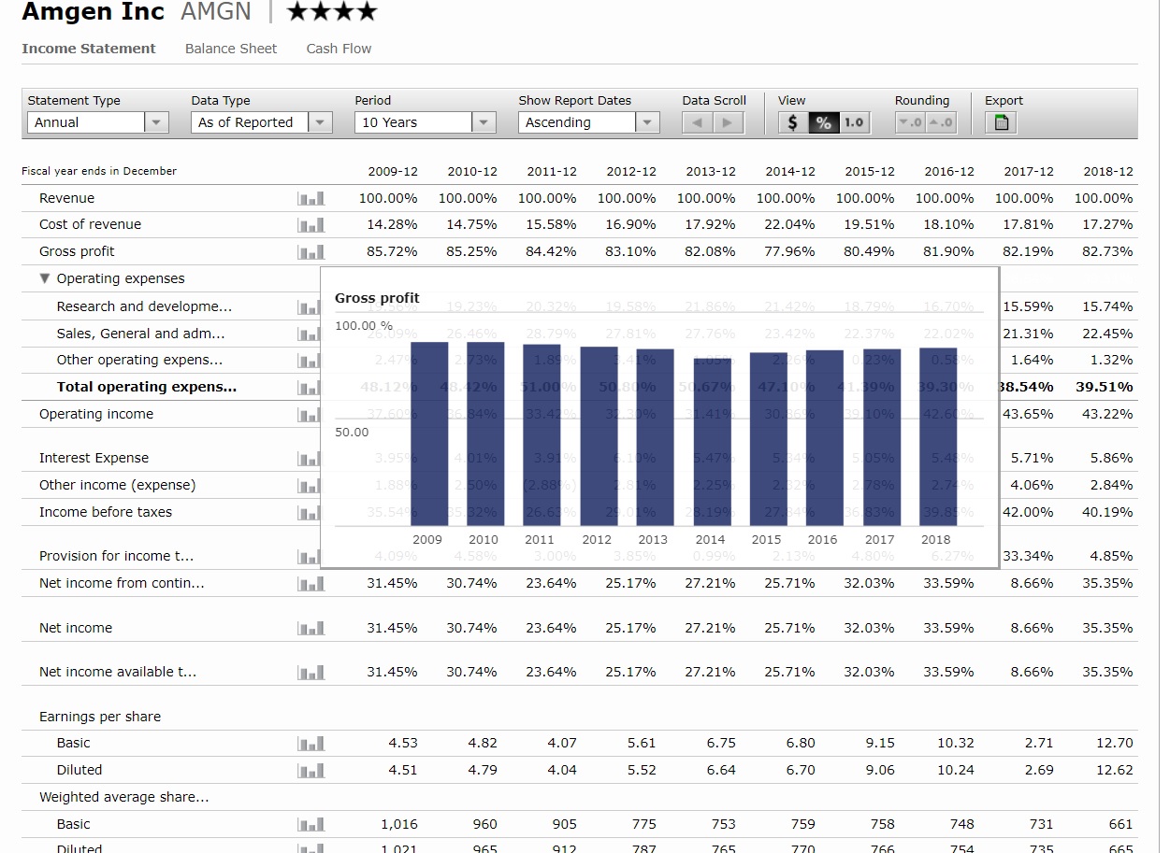Decrease decimal rounding
This screenshot has height=853, width=1170.
coord(910,122)
